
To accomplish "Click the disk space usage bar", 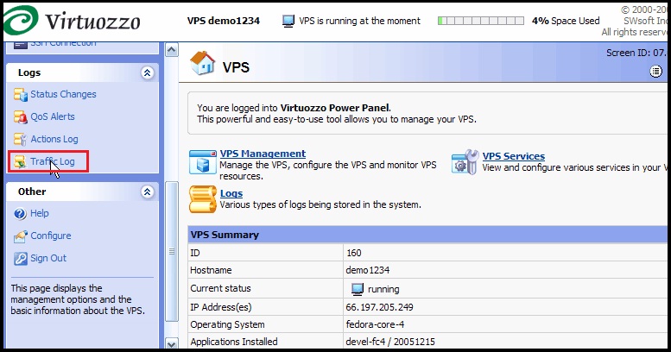I will (x=481, y=21).
